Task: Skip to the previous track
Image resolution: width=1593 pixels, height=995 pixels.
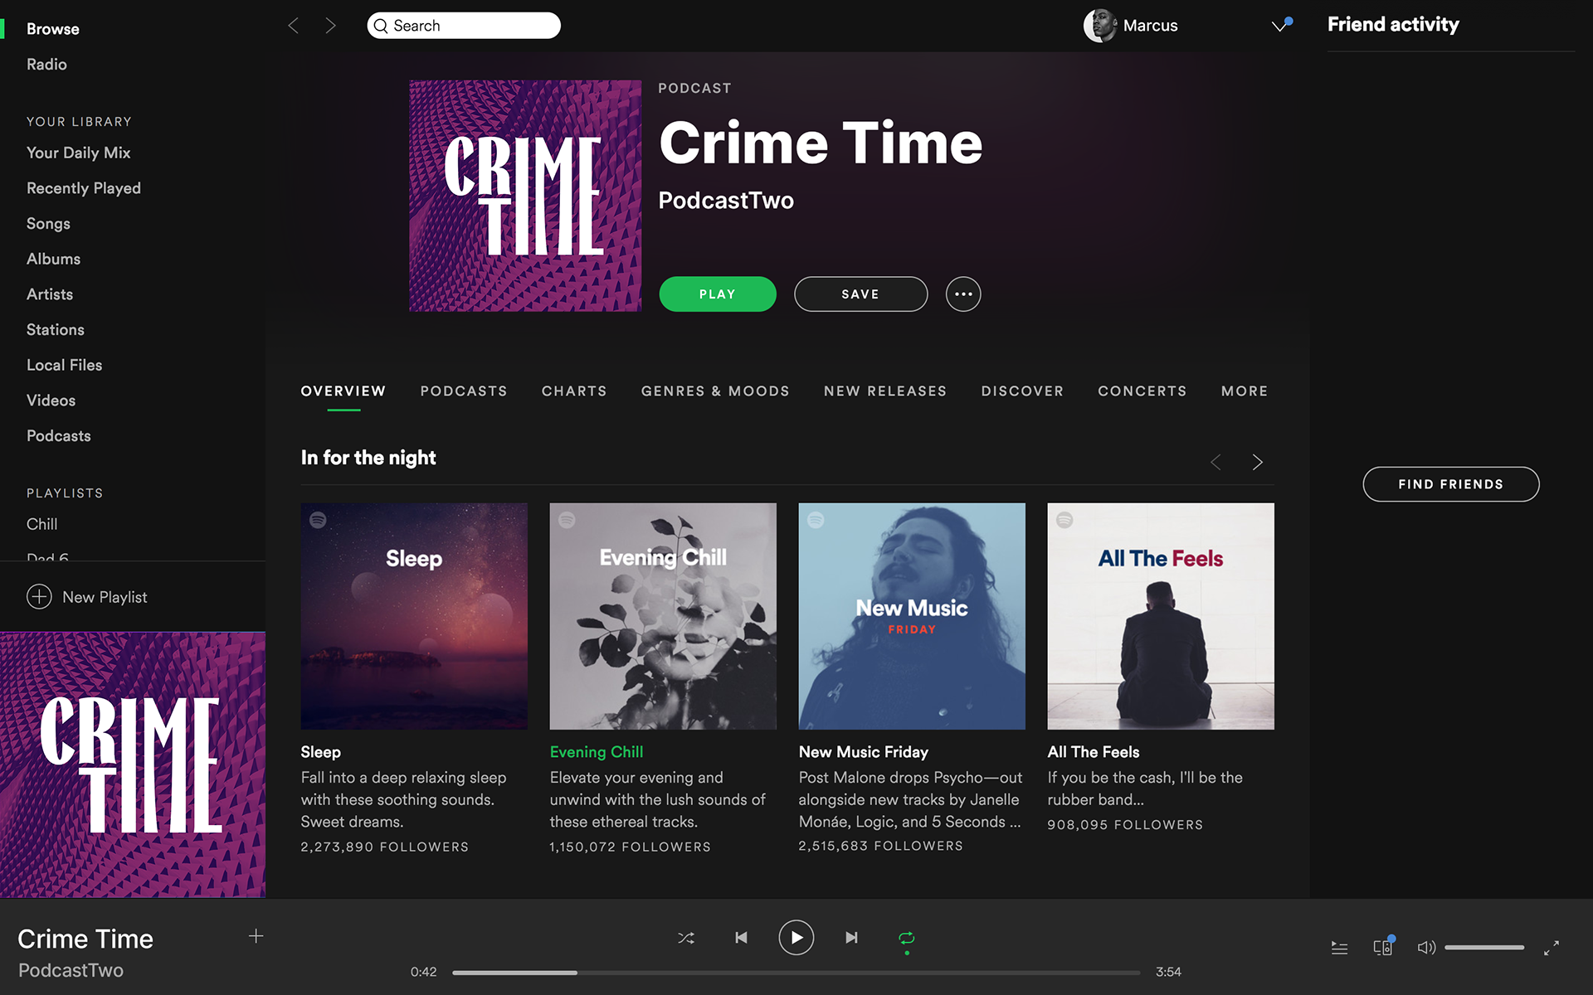Action: pos(741,938)
